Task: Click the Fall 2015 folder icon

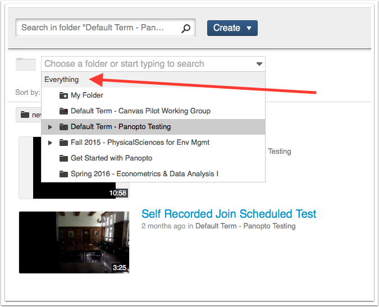Action: coord(63,143)
